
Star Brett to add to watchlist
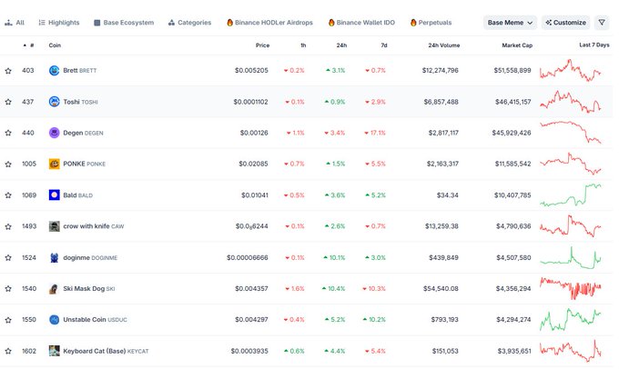pyautogui.click(x=8, y=71)
